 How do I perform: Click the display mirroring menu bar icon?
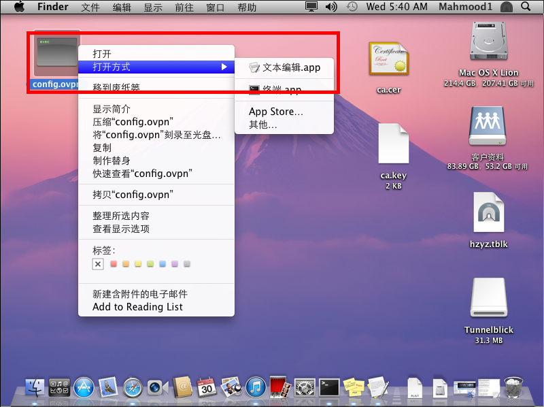click(x=311, y=7)
